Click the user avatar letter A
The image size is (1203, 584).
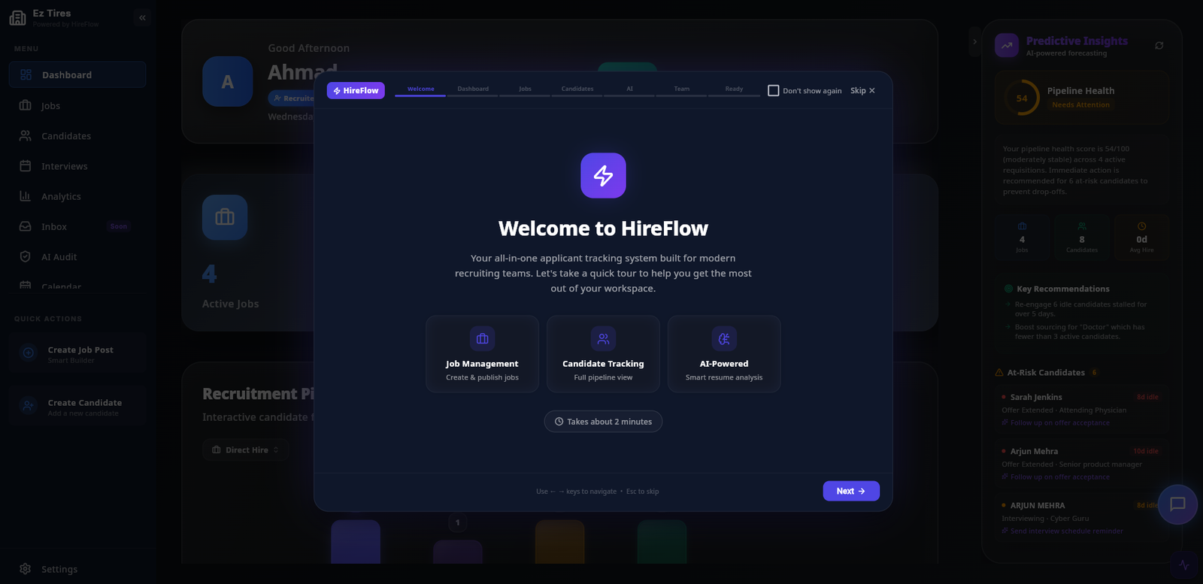click(x=227, y=81)
